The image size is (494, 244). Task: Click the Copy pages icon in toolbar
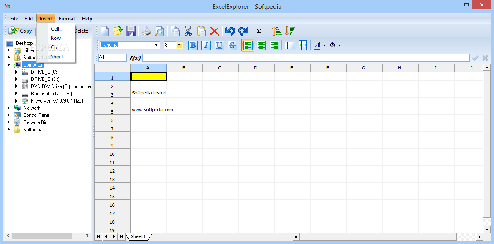[x=175, y=31]
